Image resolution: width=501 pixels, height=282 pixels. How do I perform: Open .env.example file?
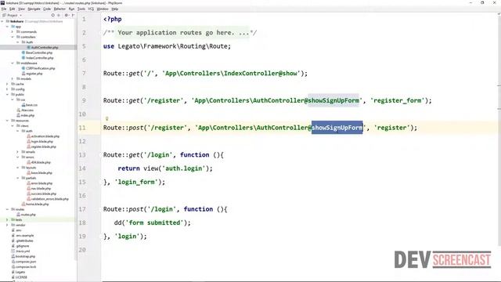click(x=23, y=235)
